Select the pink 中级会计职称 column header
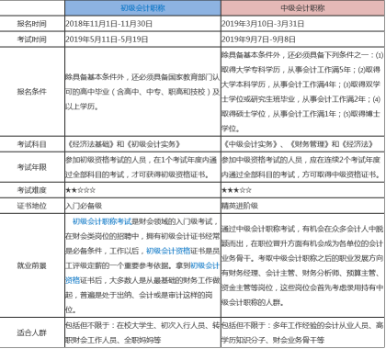The image size is (386, 349). tap(302, 8)
